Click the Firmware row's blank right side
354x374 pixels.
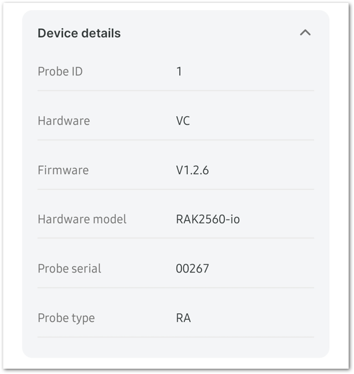click(x=262, y=170)
